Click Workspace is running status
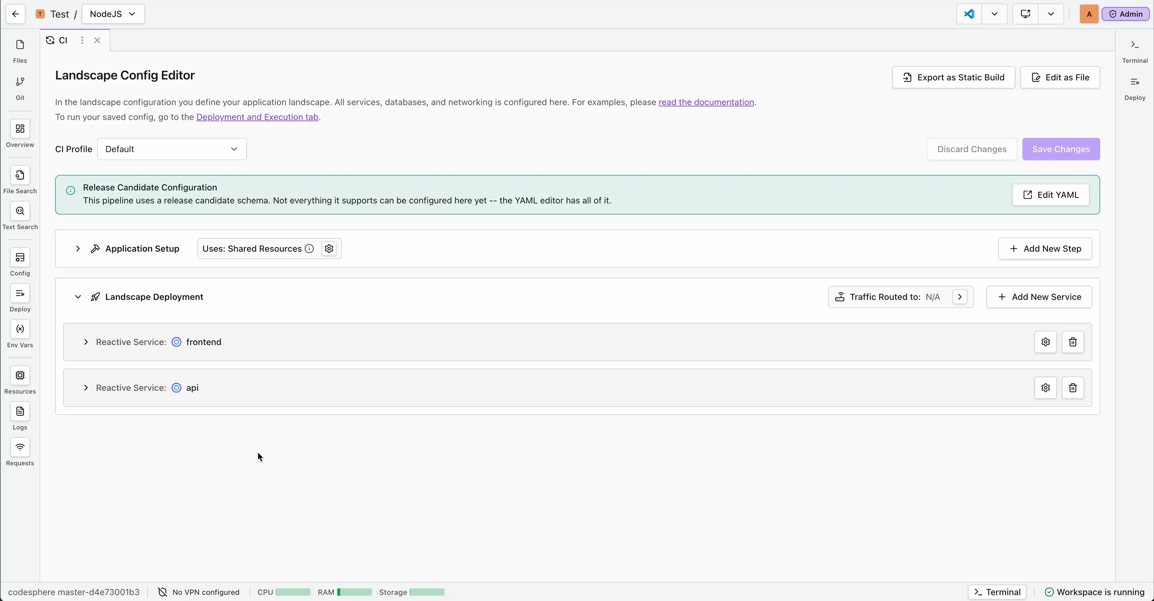Viewport: 1154px width, 601px height. coord(1095,592)
